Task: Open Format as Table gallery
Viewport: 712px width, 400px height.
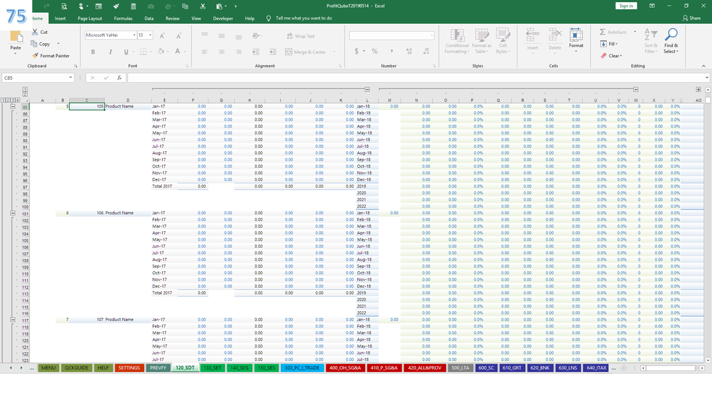Action: [x=481, y=42]
